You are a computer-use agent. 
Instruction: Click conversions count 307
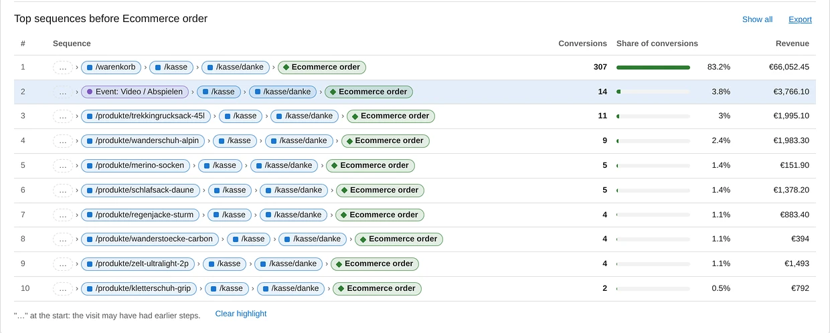[600, 67]
